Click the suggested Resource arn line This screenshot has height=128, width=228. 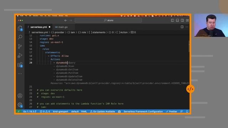[x=120, y=83]
